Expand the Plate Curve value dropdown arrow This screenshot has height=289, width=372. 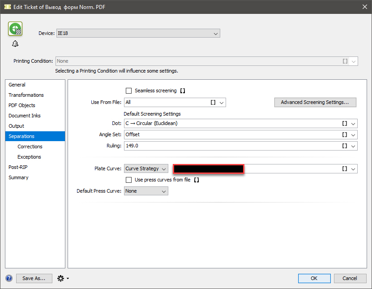pos(353,169)
